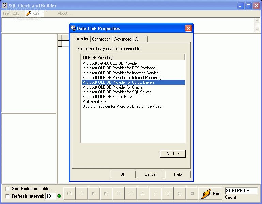262x204 pixels.
Task: Open Help in Data Link Properties
Action: 178,174
